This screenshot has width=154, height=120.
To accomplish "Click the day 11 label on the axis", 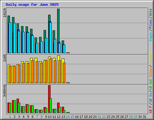I will 54,117.
